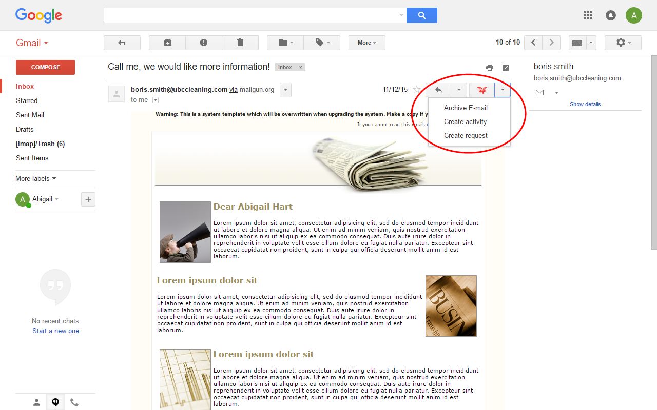Screen dimensions: 657x410
Task: Click the Abigail chat avatar
Action: (x=23, y=199)
